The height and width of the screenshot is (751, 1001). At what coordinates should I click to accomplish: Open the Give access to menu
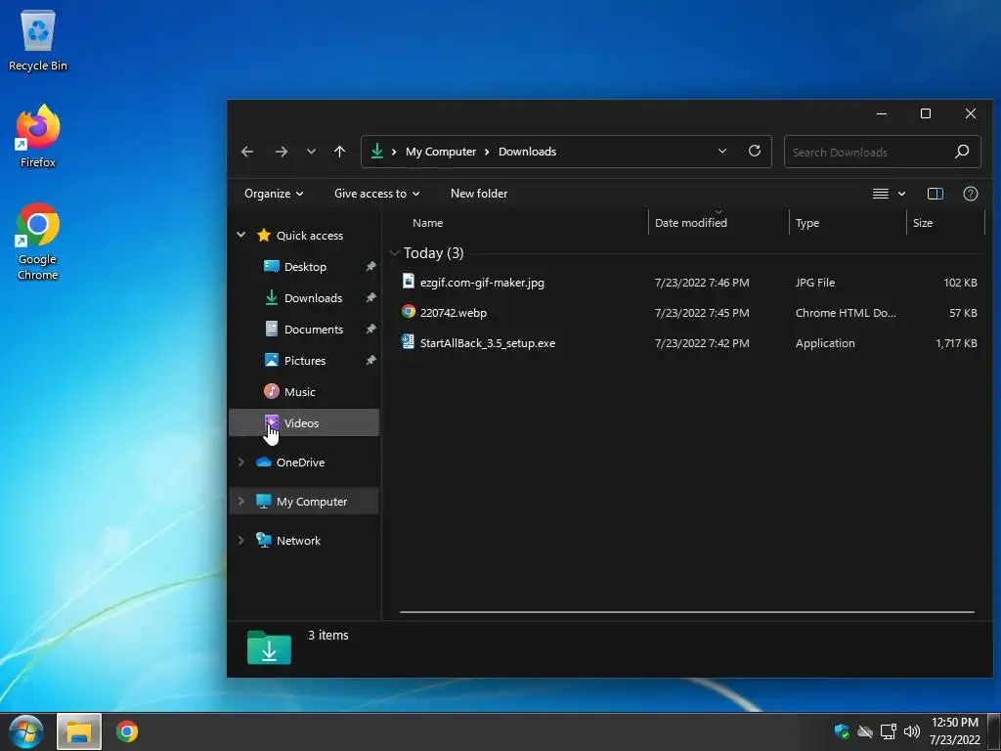click(x=376, y=194)
